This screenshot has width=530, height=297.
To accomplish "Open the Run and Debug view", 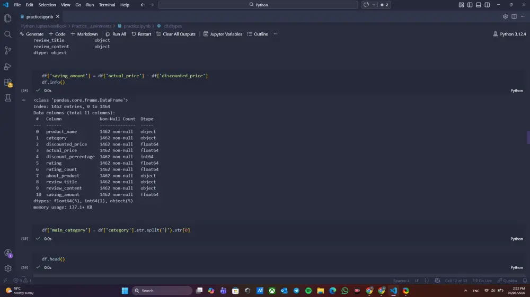I will (8, 67).
